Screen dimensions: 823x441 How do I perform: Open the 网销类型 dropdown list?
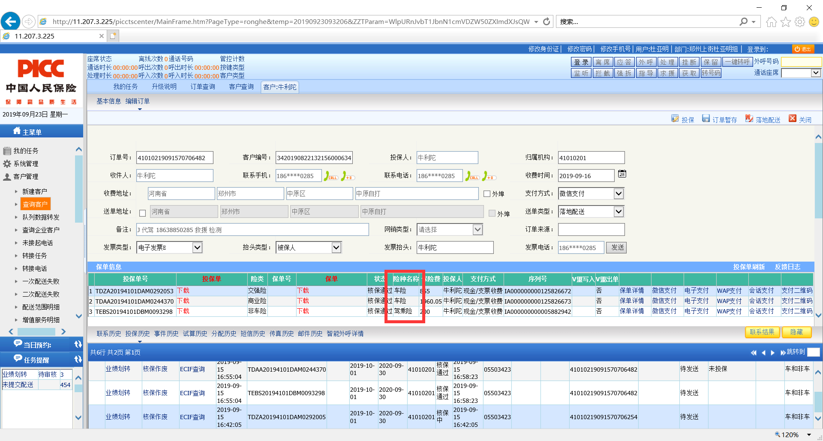coord(478,230)
